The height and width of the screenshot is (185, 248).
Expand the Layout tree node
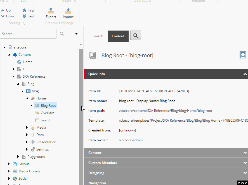coord(9,164)
